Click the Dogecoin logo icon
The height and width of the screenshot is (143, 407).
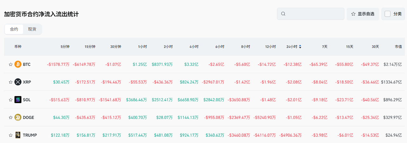click(18, 118)
